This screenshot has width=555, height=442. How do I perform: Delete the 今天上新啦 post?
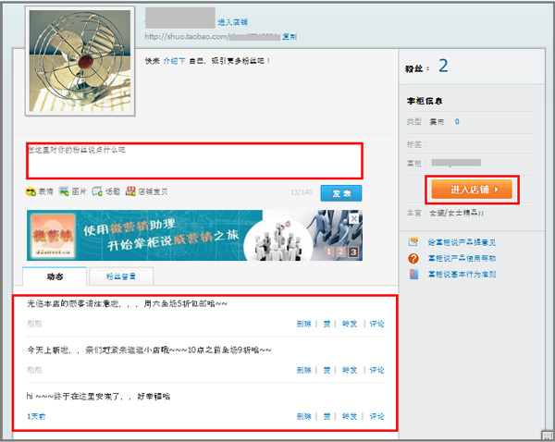[x=303, y=370]
